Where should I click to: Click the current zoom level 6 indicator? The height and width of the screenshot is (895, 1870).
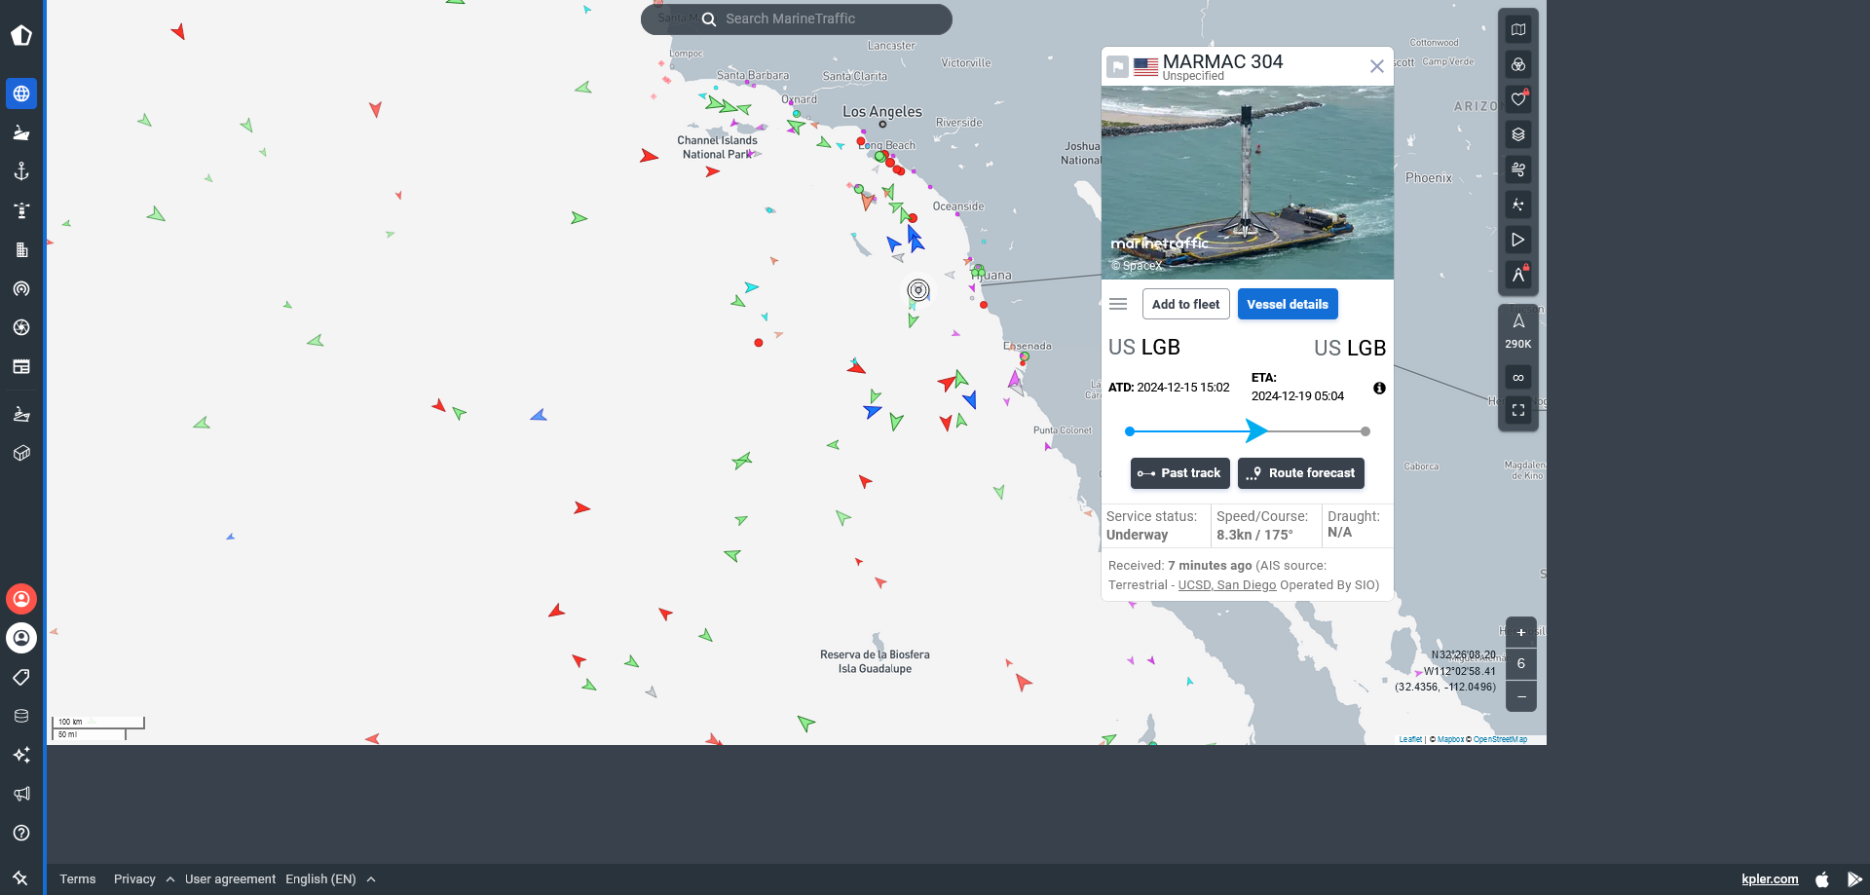point(1521,664)
